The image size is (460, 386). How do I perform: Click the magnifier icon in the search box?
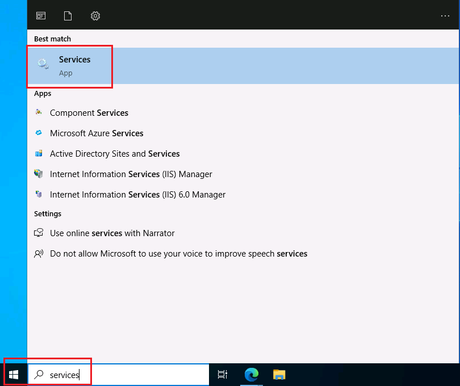click(x=37, y=375)
